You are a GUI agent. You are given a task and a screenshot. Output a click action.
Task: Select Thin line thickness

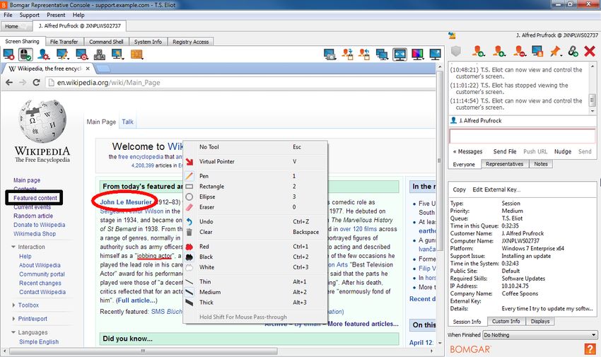tap(256, 281)
